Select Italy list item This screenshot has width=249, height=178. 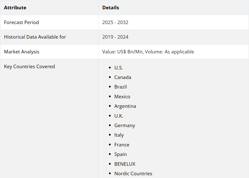tap(119, 135)
